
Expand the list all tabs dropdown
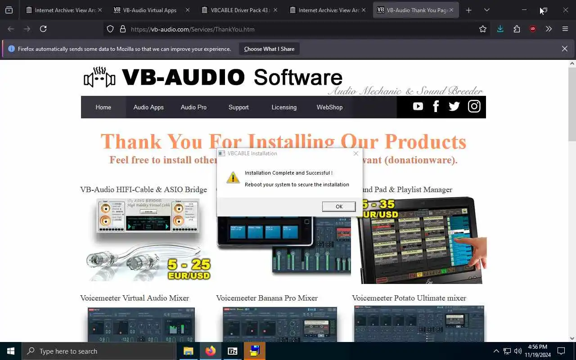click(x=487, y=10)
